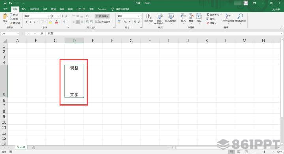This screenshot has width=284, height=154.
Task: Click the percent style icon
Action: (x=125, y=22)
